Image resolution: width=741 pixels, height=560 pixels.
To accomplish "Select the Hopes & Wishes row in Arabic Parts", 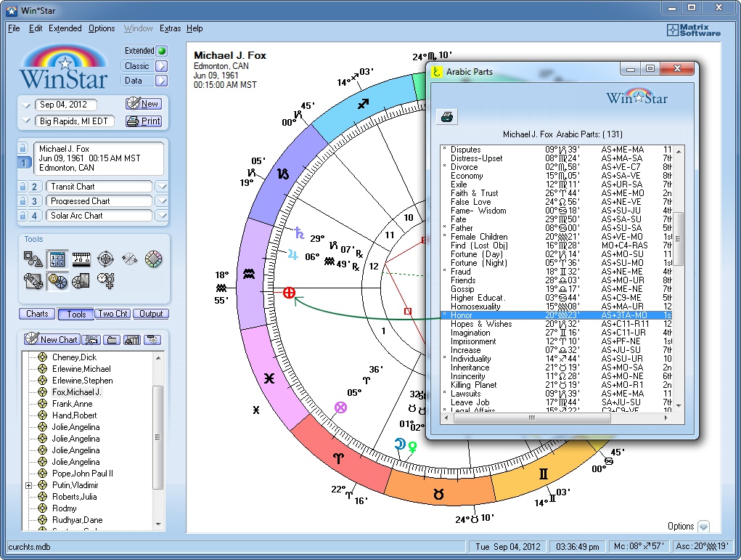I will coord(556,324).
